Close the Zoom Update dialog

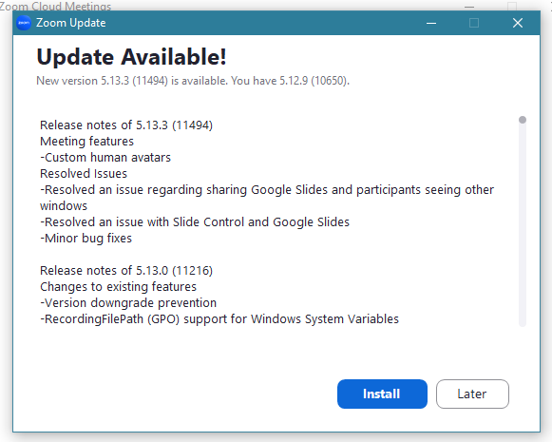pos(518,23)
